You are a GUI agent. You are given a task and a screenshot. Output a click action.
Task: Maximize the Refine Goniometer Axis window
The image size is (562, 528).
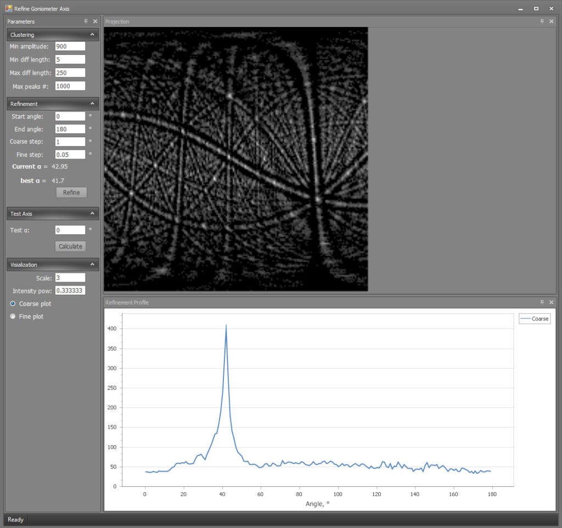point(536,9)
